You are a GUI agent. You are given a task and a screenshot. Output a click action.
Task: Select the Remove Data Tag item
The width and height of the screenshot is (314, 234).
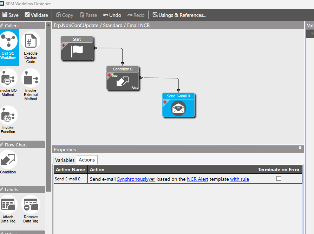[x=31, y=209]
